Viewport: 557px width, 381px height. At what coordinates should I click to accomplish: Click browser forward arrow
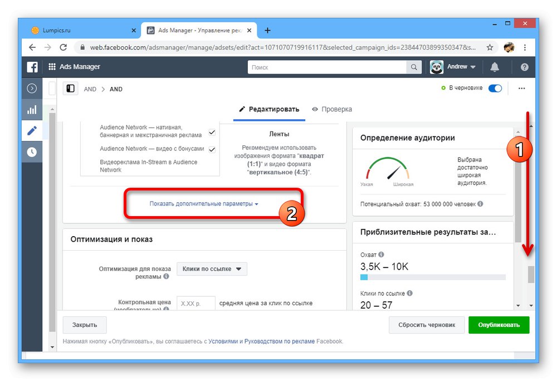pyautogui.click(x=47, y=47)
